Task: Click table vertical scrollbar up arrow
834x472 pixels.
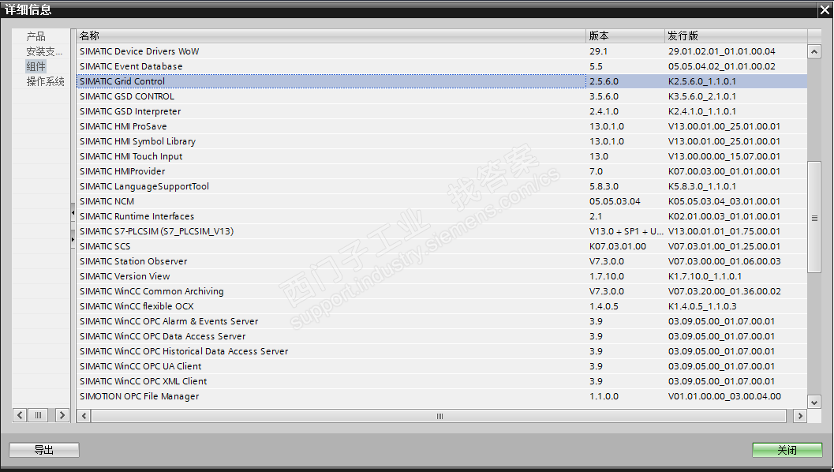Action: 813,51
